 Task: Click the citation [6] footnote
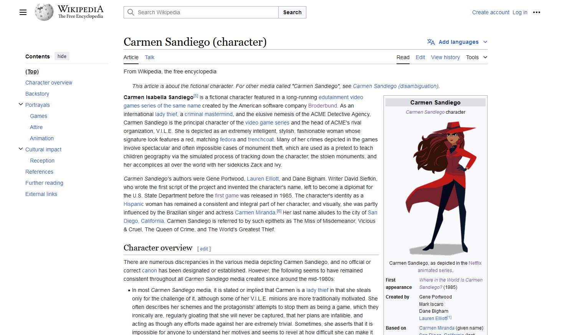[x=279, y=211]
